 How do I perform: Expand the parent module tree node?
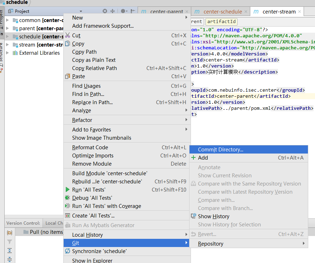tap(7, 28)
